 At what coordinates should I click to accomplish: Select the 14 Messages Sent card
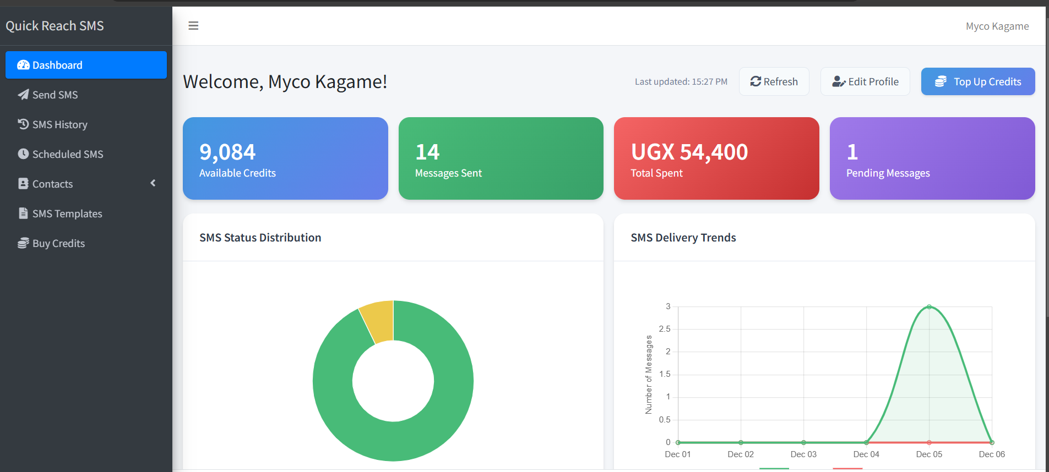tap(501, 158)
